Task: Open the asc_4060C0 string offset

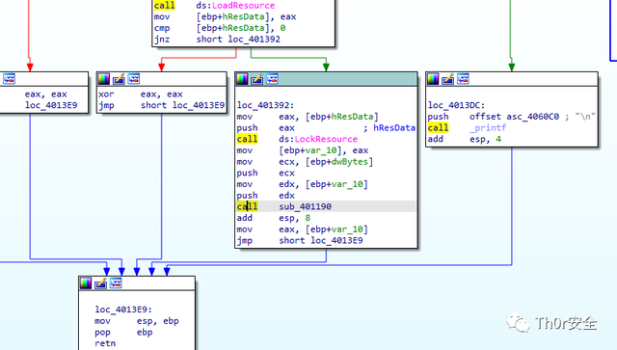Action: click(533, 117)
